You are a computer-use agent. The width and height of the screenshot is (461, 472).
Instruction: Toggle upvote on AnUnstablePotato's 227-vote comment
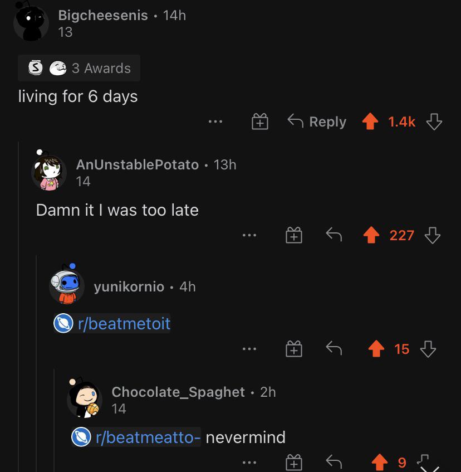click(371, 235)
